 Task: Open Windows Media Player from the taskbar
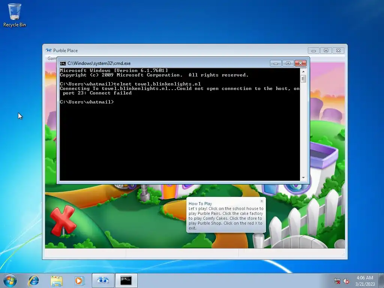coord(79,280)
